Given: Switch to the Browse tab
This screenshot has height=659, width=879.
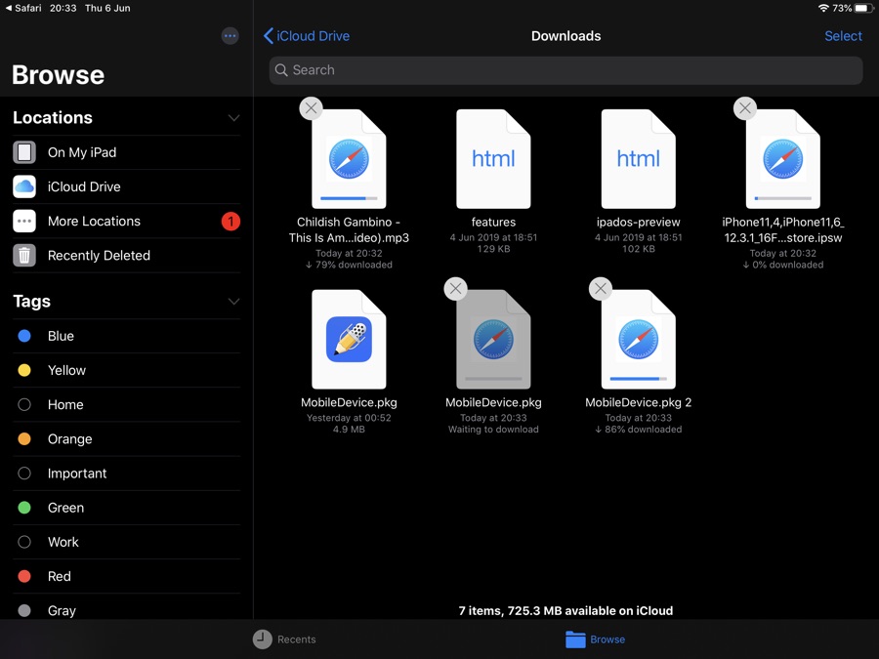Looking at the screenshot, I should [596, 638].
